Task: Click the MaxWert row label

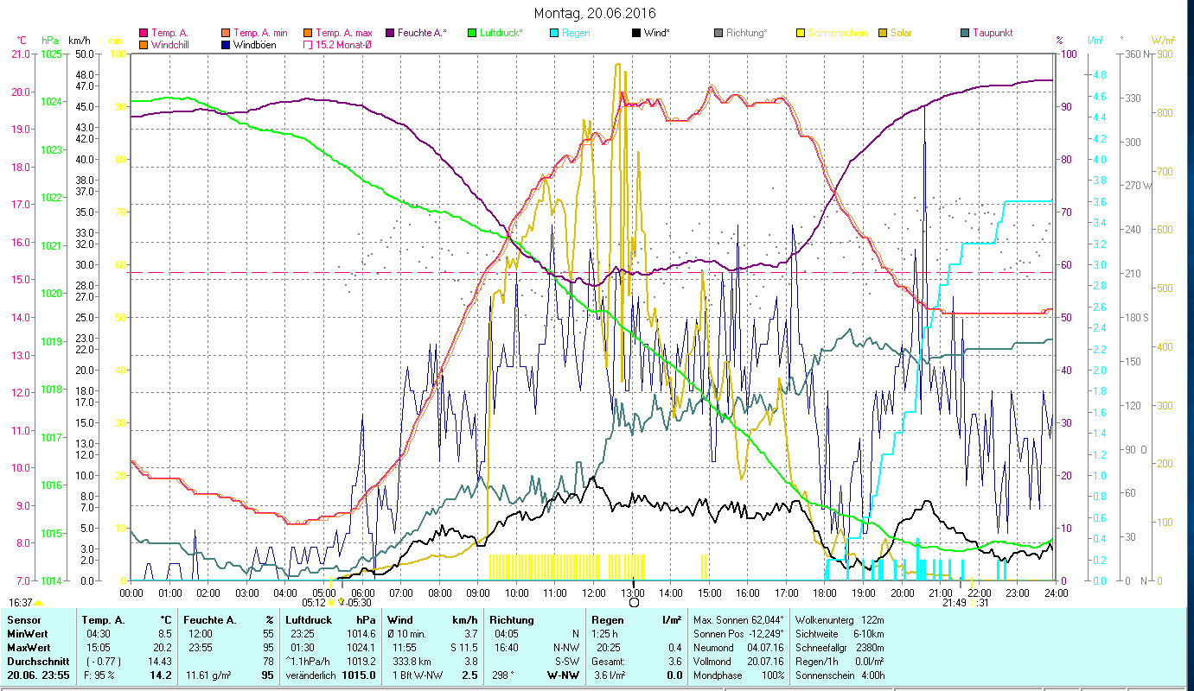Action: point(29,648)
